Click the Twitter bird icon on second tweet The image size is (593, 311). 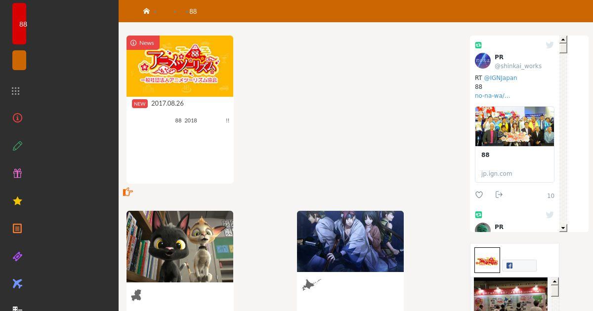pyautogui.click(x=550, y=215)
